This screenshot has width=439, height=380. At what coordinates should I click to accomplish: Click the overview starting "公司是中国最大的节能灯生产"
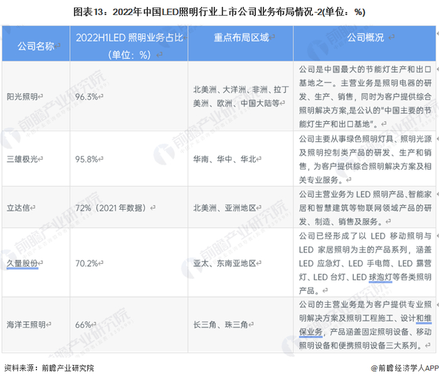coord(365,97)
